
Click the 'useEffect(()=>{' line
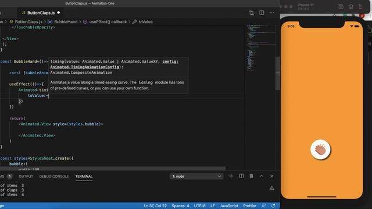27,84
